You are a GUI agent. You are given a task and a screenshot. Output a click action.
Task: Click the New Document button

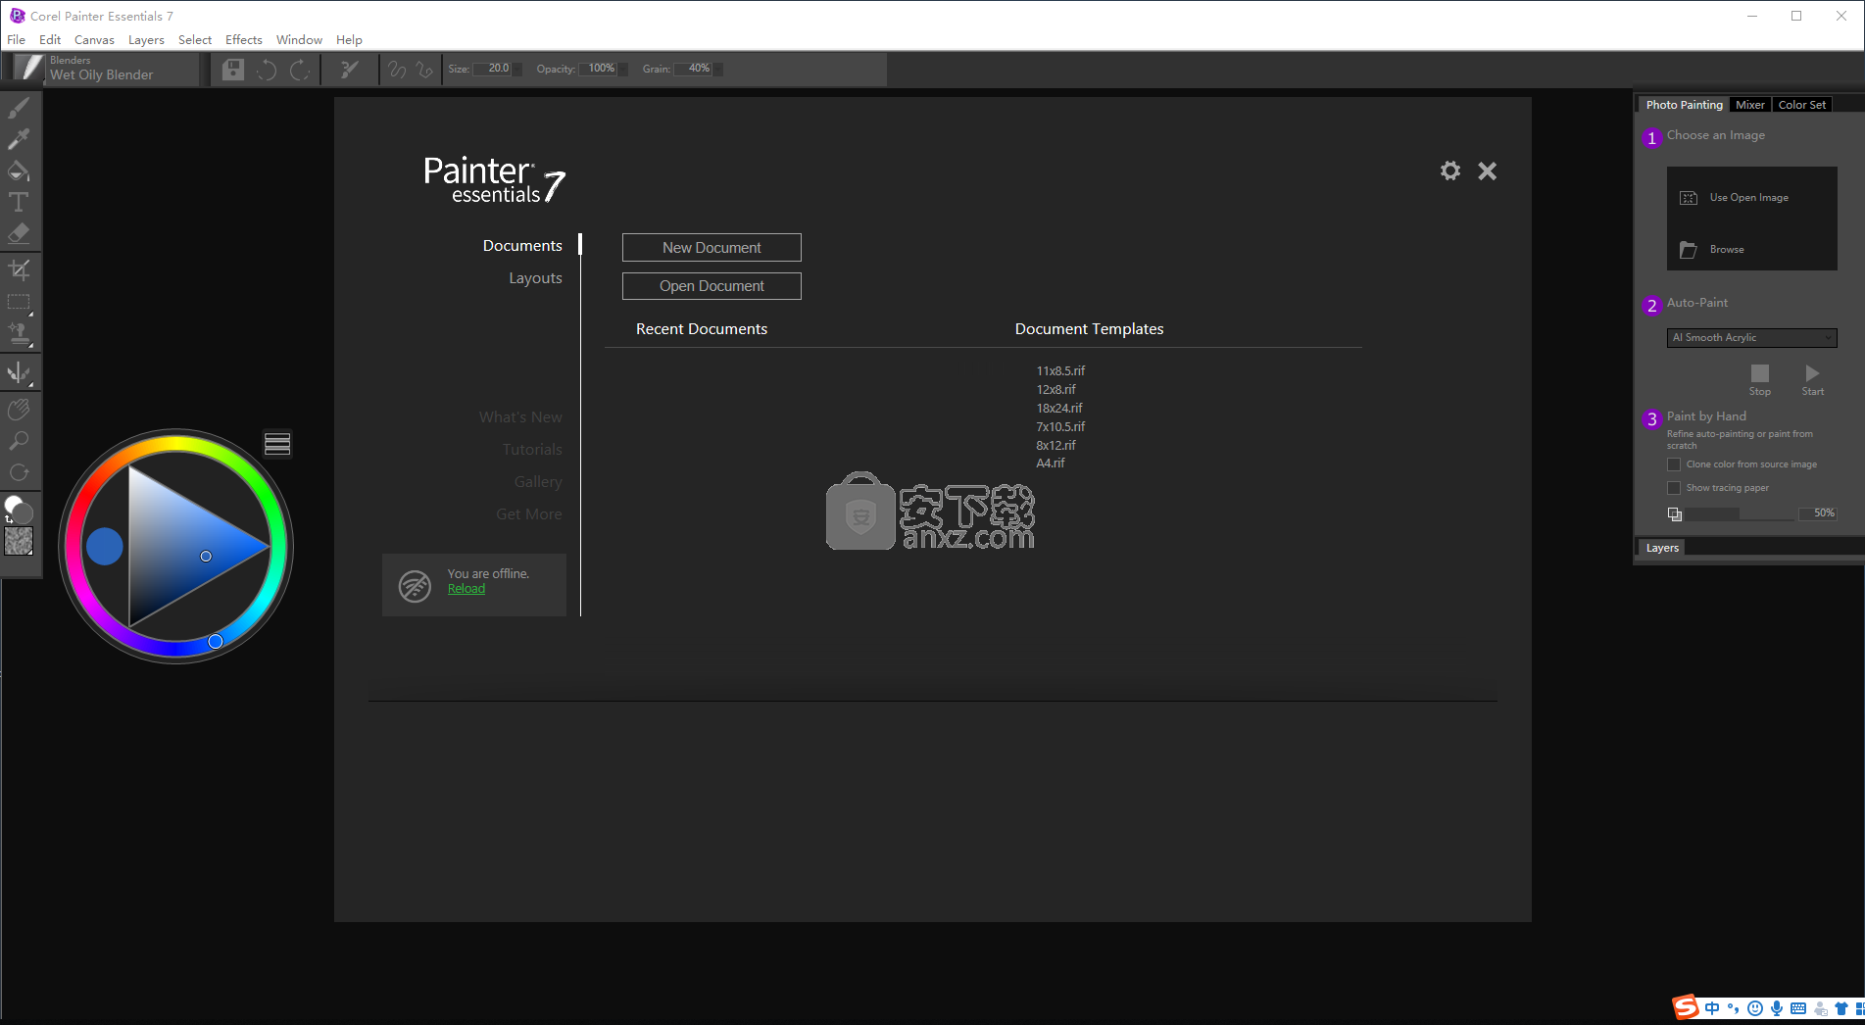point(712,248)
